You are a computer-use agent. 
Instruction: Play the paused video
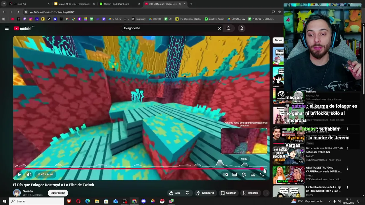coord(19,175)
